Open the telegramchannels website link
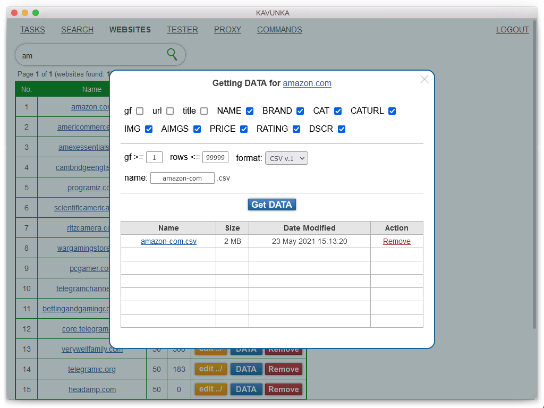This screenshot has height=408, width=544. click(83, 288)
